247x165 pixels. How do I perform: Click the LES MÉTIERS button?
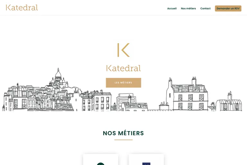123,82
